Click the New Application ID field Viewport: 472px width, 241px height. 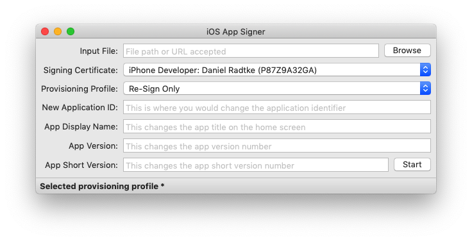[277, 108]
